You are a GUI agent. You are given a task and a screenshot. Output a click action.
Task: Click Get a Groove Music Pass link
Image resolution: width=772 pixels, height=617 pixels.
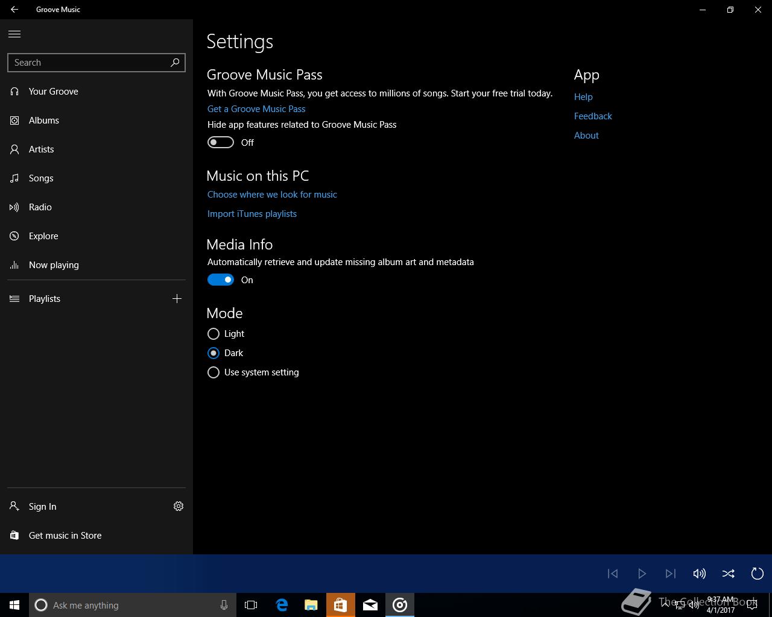click(256, 109)
